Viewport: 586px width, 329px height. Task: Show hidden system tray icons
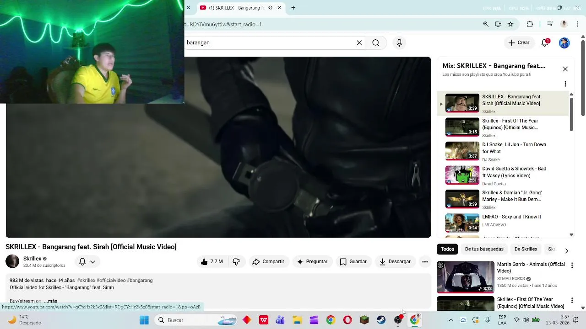[451, 320]
